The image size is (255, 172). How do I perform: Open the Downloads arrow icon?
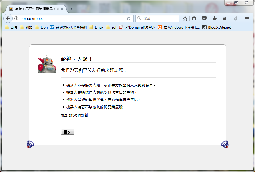coord(215,18)
